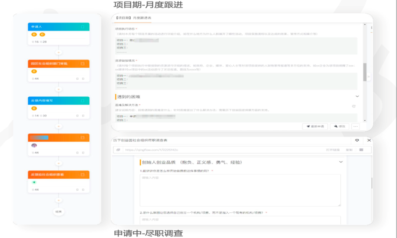The image size is (397, 238).
Task: Click rightmost footer icon on 反馈内容填写 card
Action: [x=83, y=116]
